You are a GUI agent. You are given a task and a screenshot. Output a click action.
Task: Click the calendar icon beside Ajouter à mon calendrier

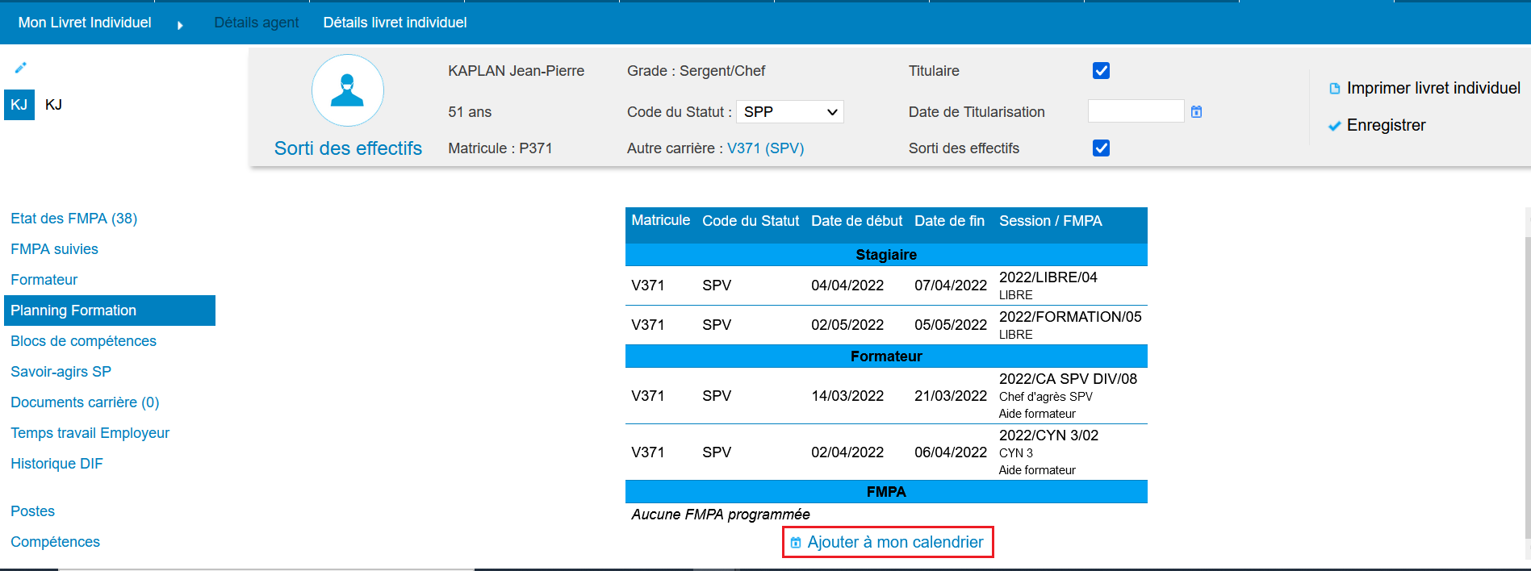coord(796,543)
